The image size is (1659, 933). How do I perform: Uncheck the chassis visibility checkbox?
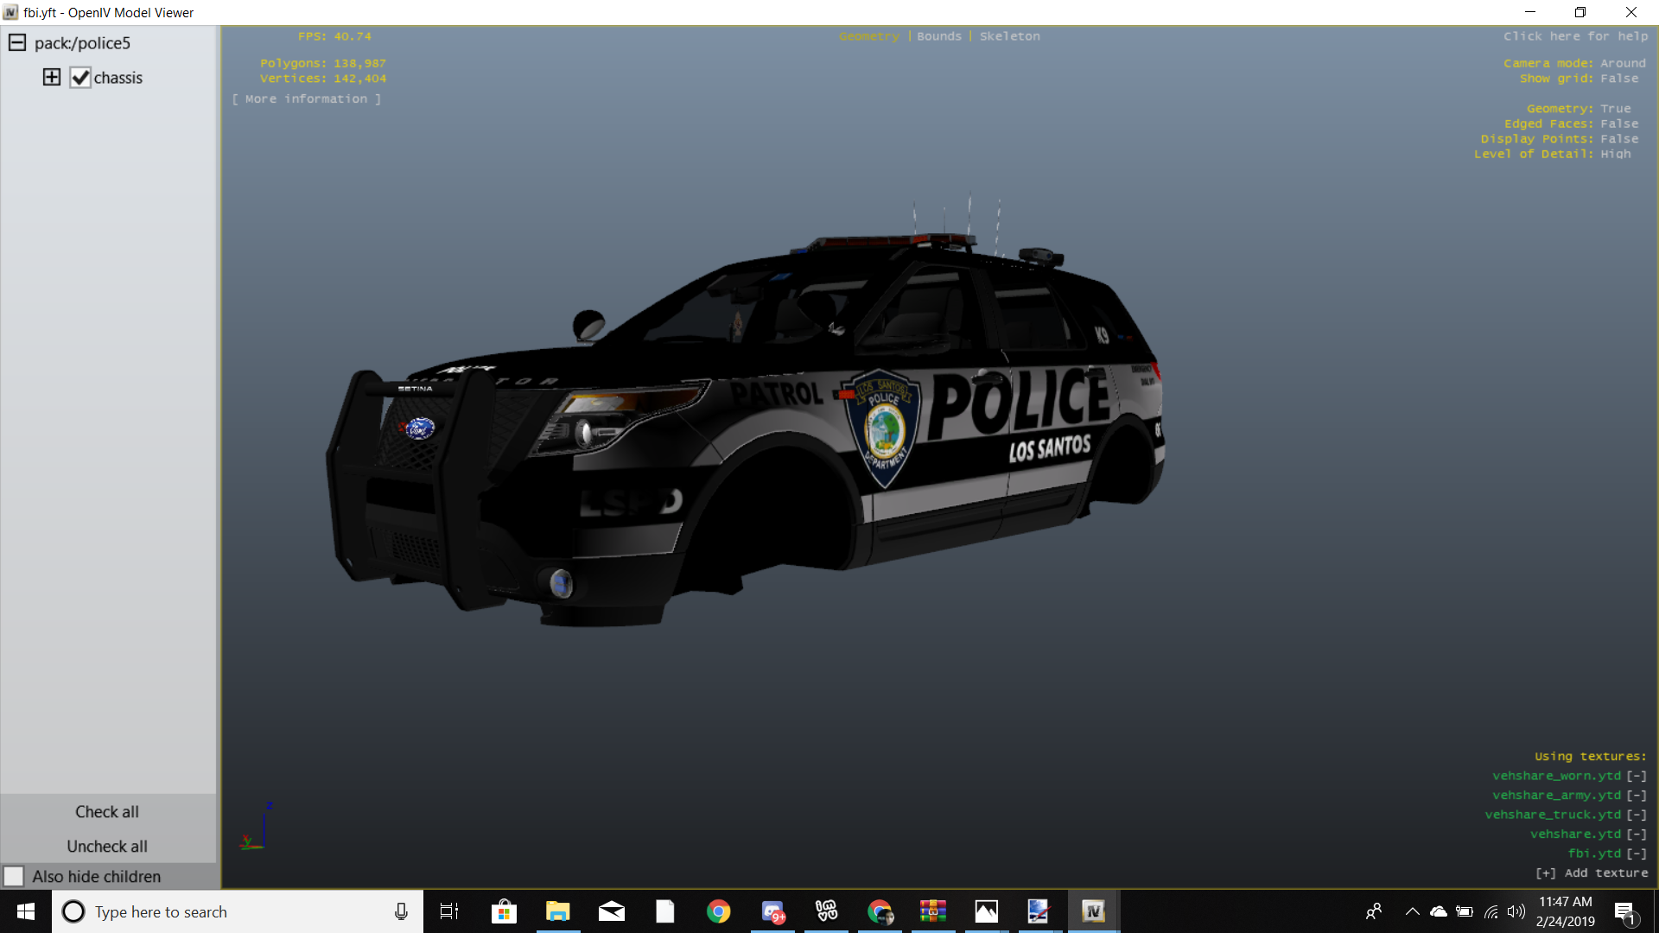(80, 78)
